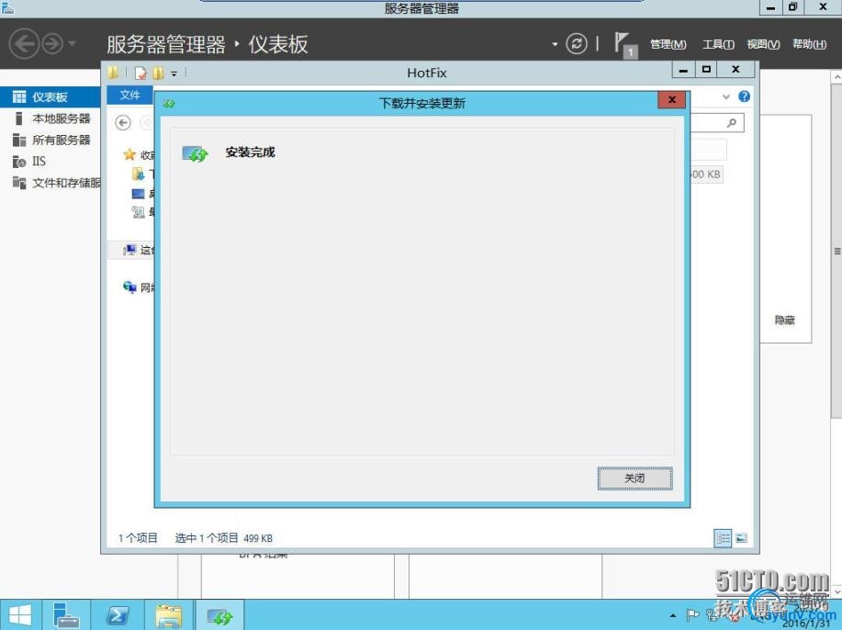Click search magnifier in HotFix explorer

point(732,123)
